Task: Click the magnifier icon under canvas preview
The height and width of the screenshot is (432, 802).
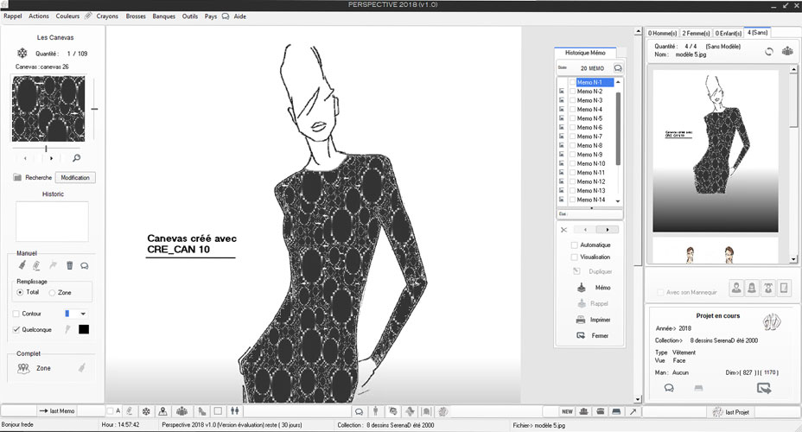Action: click(76, 158)
